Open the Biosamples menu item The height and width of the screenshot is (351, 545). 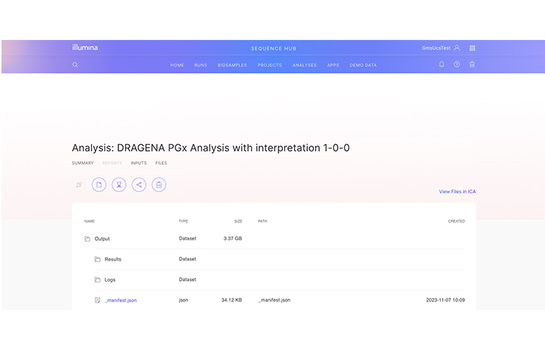click(x=232, y=65)
